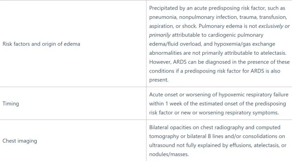Click the phrase "nodules/masses"

(169, 154)
